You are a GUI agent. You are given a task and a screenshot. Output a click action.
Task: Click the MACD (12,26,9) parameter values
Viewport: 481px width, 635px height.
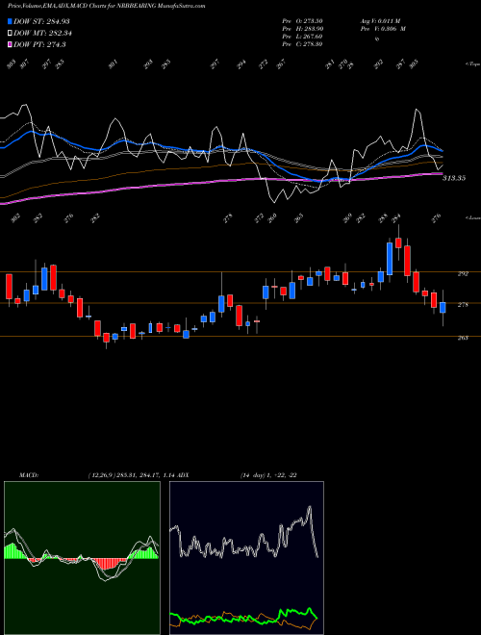131,475
